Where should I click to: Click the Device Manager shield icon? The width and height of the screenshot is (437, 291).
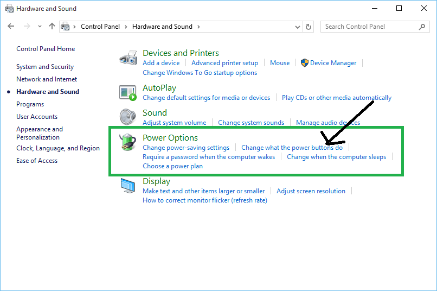pos(305,63)
